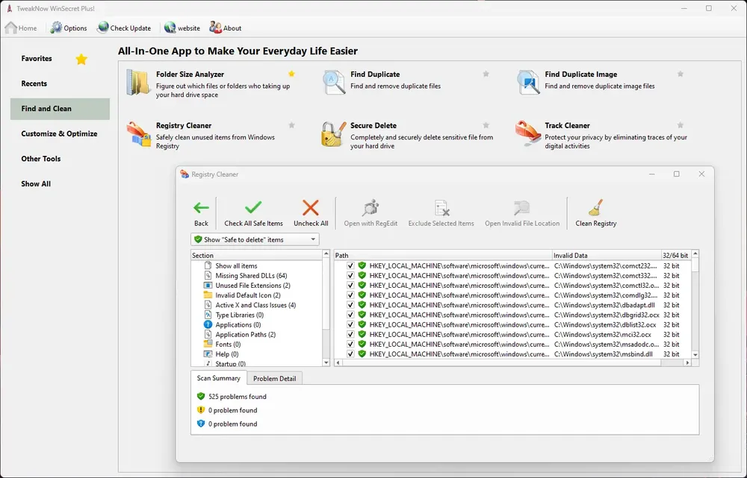Sort by the Invalid Data column header

point(607,256)
